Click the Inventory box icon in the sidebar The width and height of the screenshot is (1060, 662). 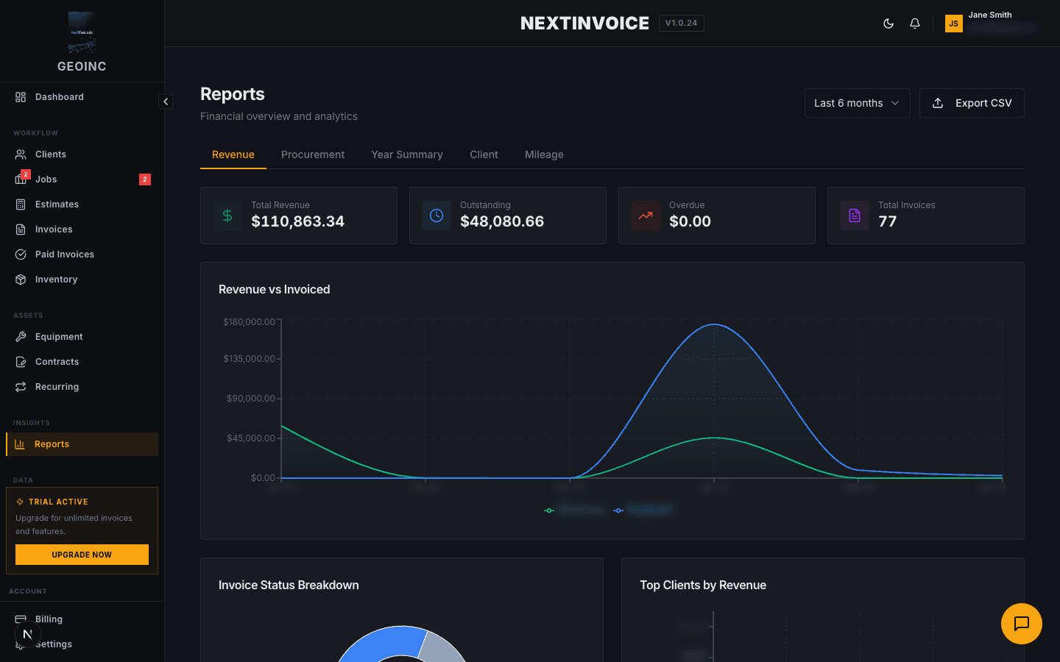point(21,280)
